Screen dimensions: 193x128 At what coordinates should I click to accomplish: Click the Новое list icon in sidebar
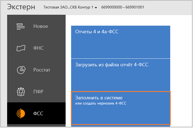click(21, 26)
